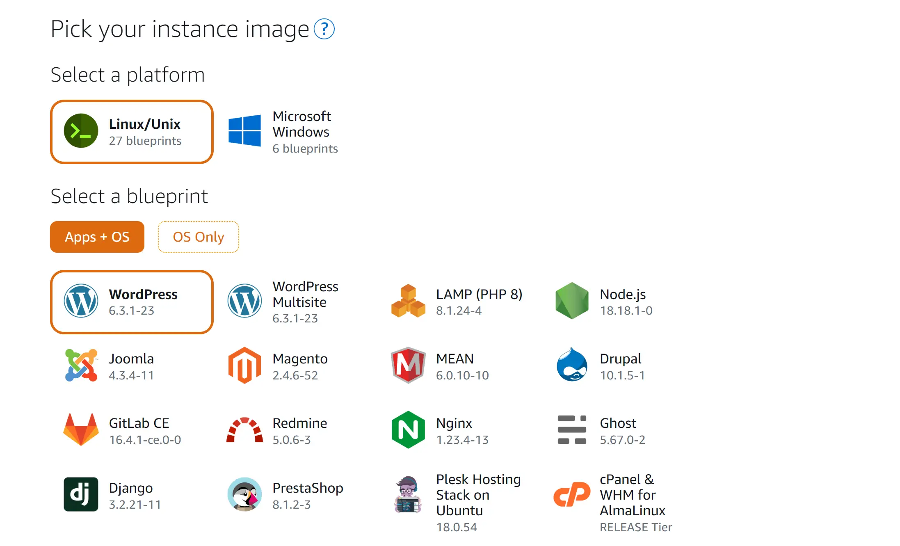
Task: Pick the LAMP (PHP 8) cubes icon
Action: coord(408,301)
